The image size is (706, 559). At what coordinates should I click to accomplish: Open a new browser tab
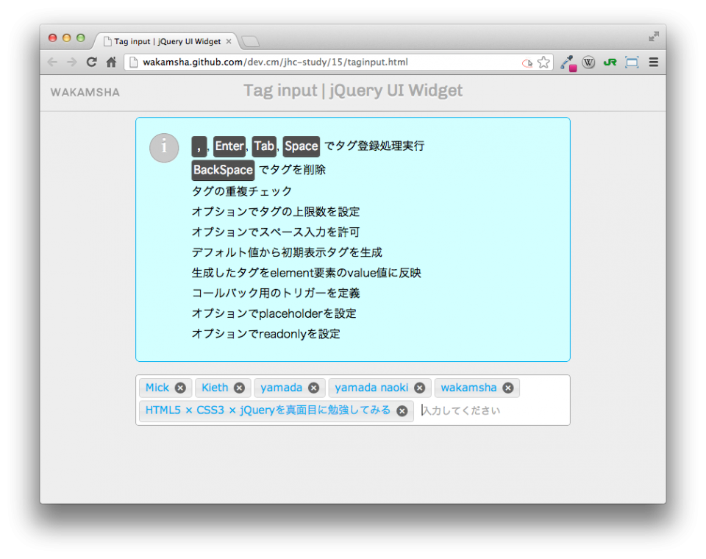pos(250,42)
